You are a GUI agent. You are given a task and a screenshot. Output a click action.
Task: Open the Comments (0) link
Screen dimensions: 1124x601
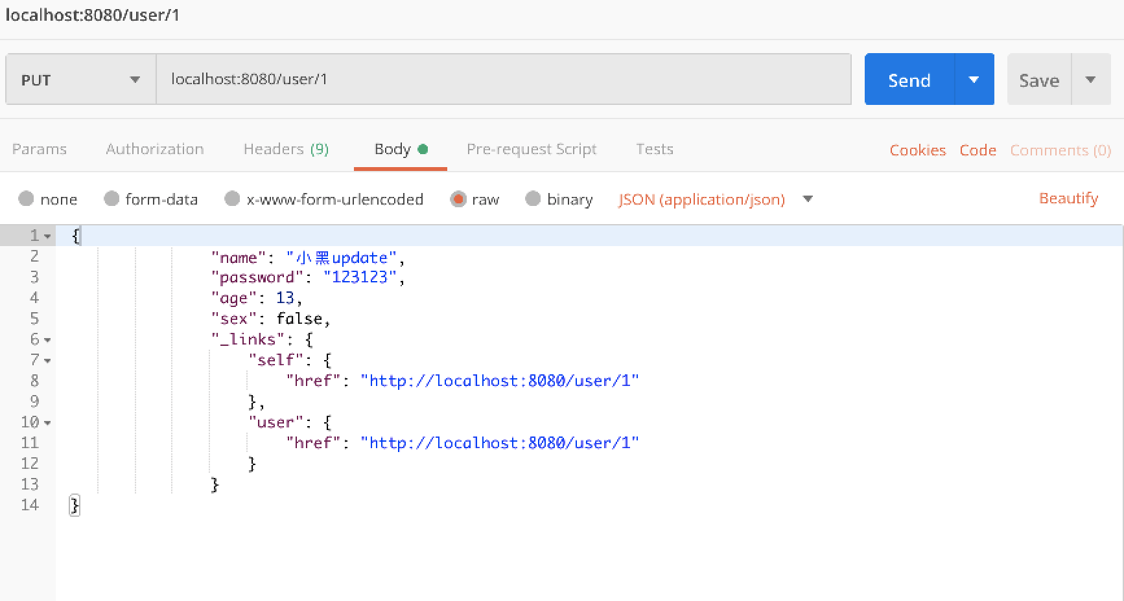(1060, 150)
